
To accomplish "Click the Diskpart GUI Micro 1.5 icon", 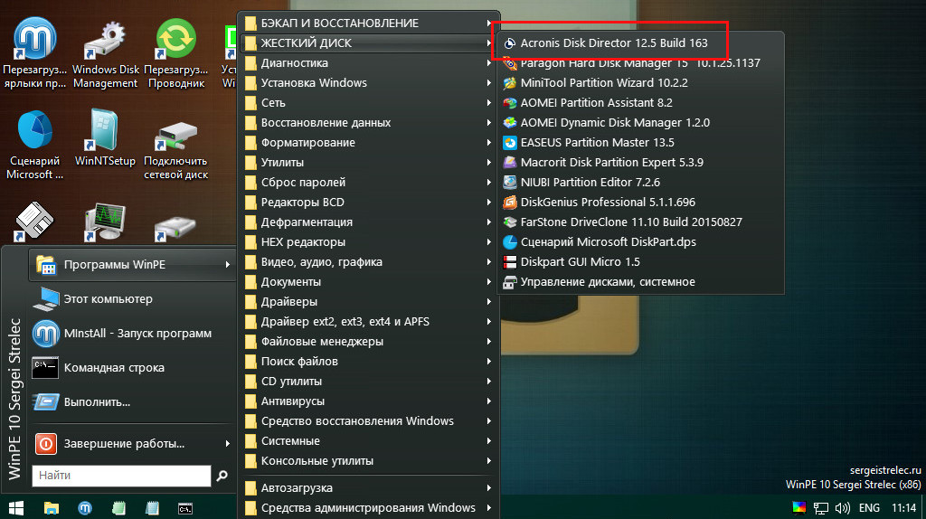I will pos(510,262).
